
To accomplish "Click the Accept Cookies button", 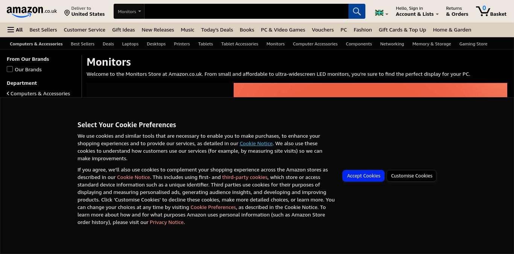I will coord(363,176).
